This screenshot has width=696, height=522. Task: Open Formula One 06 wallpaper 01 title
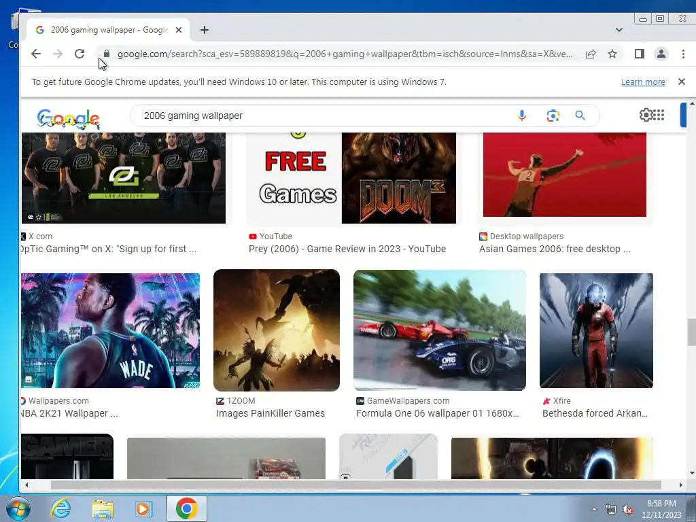click(x=437, y=413)
